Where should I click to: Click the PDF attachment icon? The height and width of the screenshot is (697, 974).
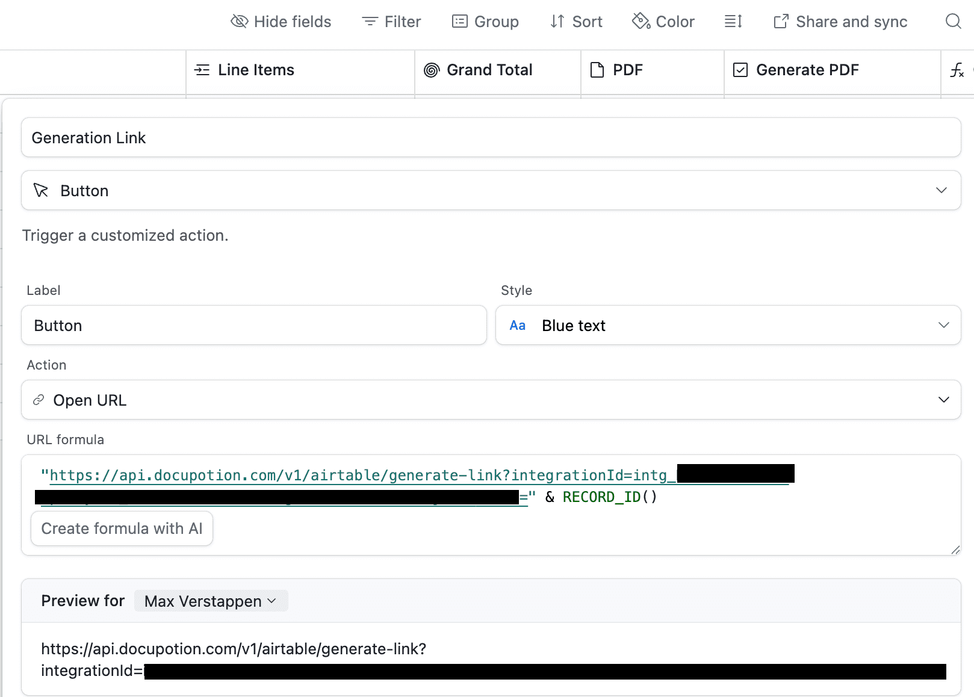click(x=597, y=70)
